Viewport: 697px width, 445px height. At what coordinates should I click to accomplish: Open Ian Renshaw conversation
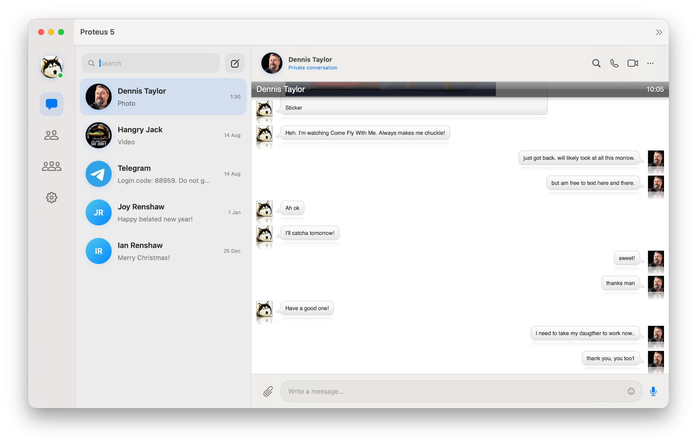[163, 251]
